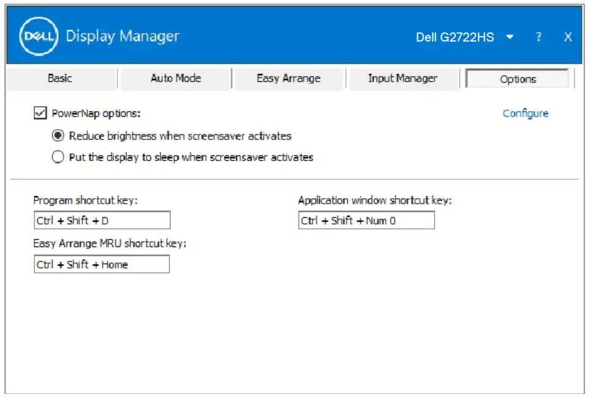Select the Options tab
The width and height of the screenshot is (590, 397).
(x=517, y=78)
